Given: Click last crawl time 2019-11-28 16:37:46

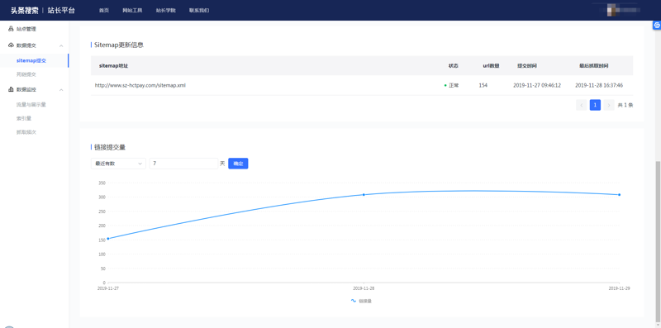Looking at the screenshot, I should pos(599,85).
